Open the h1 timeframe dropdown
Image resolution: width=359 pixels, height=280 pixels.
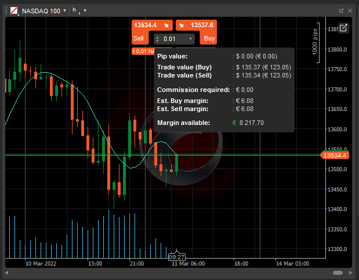coord(85,10)
